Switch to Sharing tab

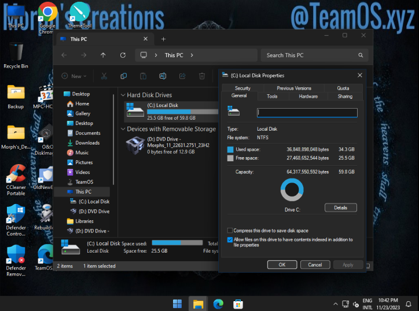[345, 97]
